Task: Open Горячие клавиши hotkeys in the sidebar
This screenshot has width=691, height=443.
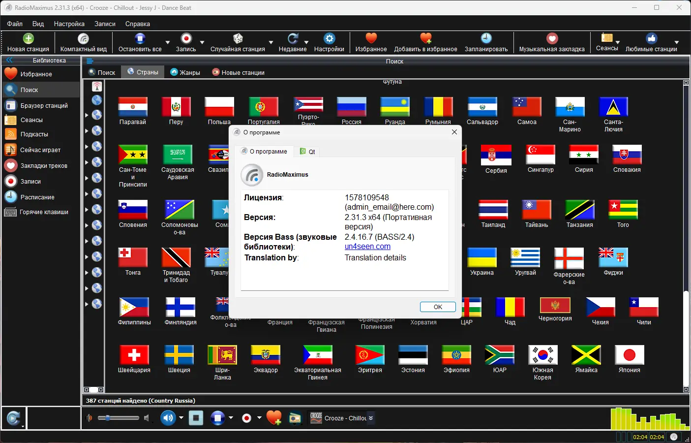Action: (41, 212)
